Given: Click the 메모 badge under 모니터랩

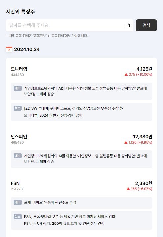Looking at the screenshot, I should pos(17,88).
